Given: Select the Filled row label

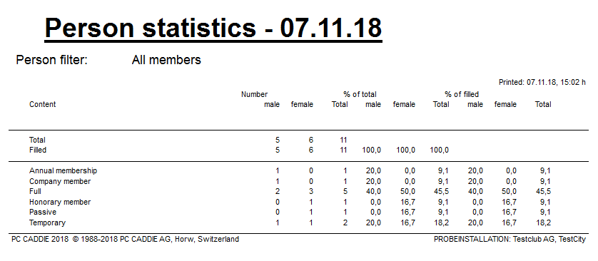Looking at the screenshot, I should 38,150.
